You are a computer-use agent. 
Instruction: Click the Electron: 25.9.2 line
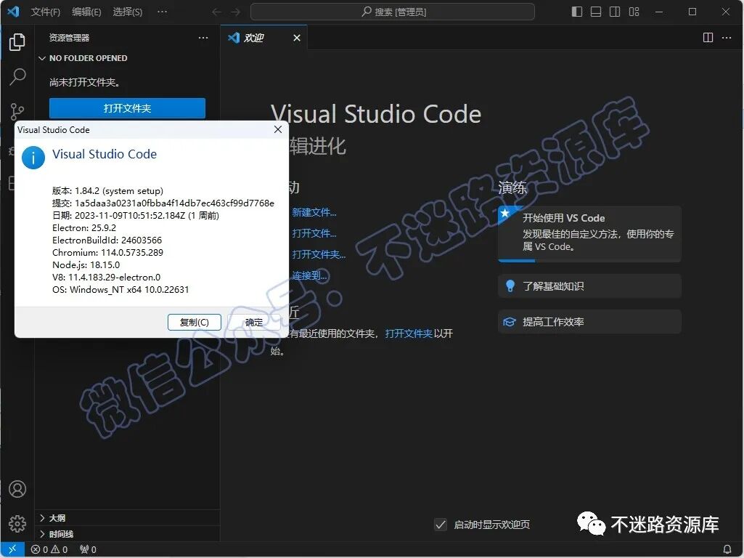tap(84, 227)
